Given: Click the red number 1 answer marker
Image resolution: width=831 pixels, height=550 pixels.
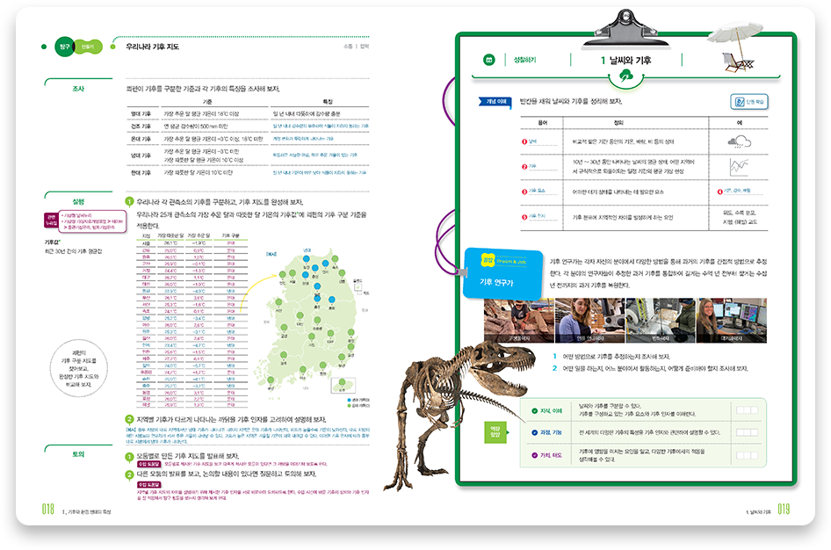Looking at the screenshot, I should point(524,141).
